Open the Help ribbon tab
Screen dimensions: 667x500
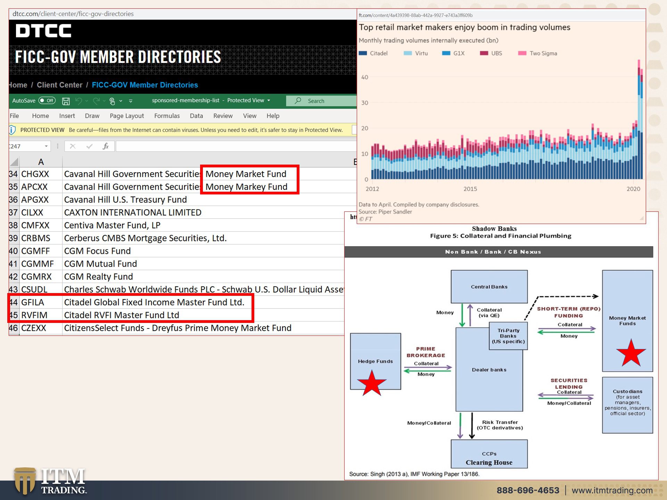point(273,116)
